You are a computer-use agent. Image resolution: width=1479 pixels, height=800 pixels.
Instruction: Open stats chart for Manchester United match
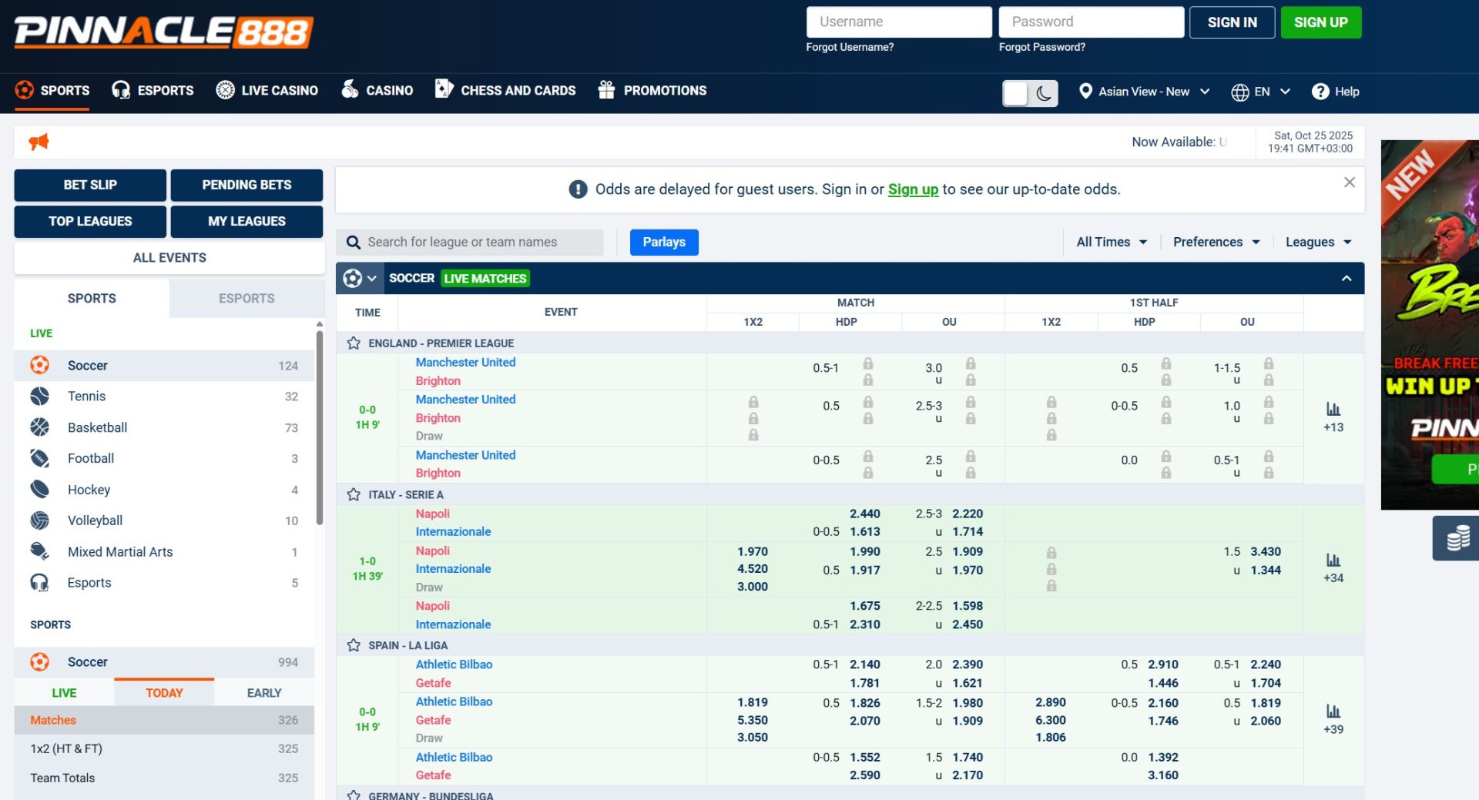1333,409
